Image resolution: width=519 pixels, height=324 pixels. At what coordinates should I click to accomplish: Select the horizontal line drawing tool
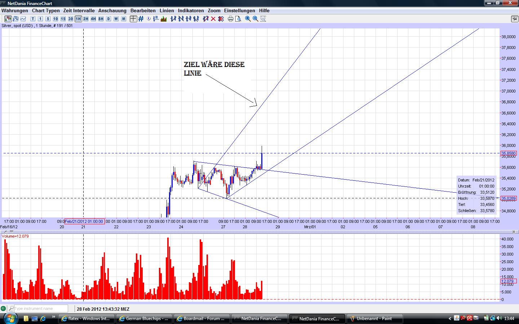click(188, 19)
